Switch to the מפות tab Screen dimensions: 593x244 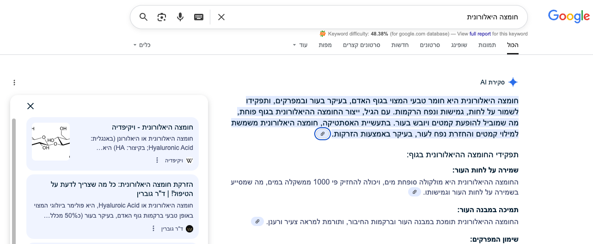tap(325, 45)
